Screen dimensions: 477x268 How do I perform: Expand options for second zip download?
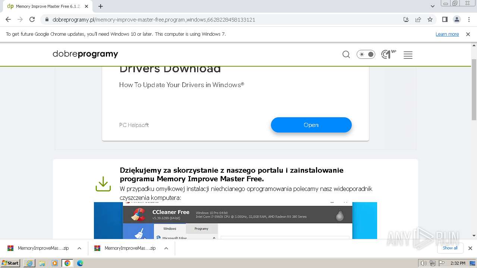[x=166, y=248]
